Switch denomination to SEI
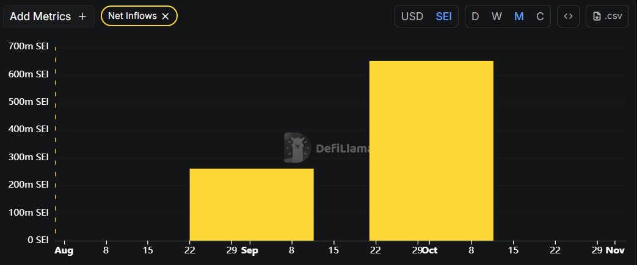Viewport: 637px width, 265px height. point(443,16)
